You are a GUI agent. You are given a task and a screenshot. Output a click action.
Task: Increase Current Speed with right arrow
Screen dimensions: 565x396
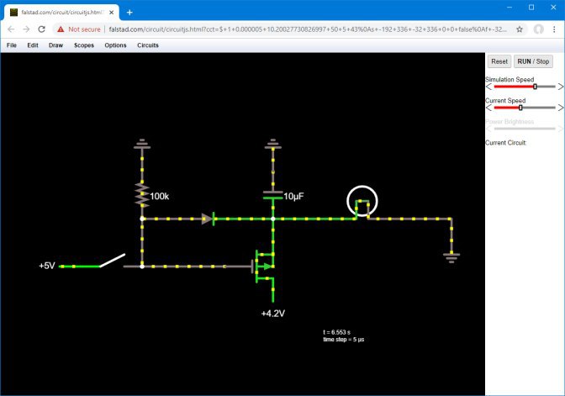(x=561, y=108)
